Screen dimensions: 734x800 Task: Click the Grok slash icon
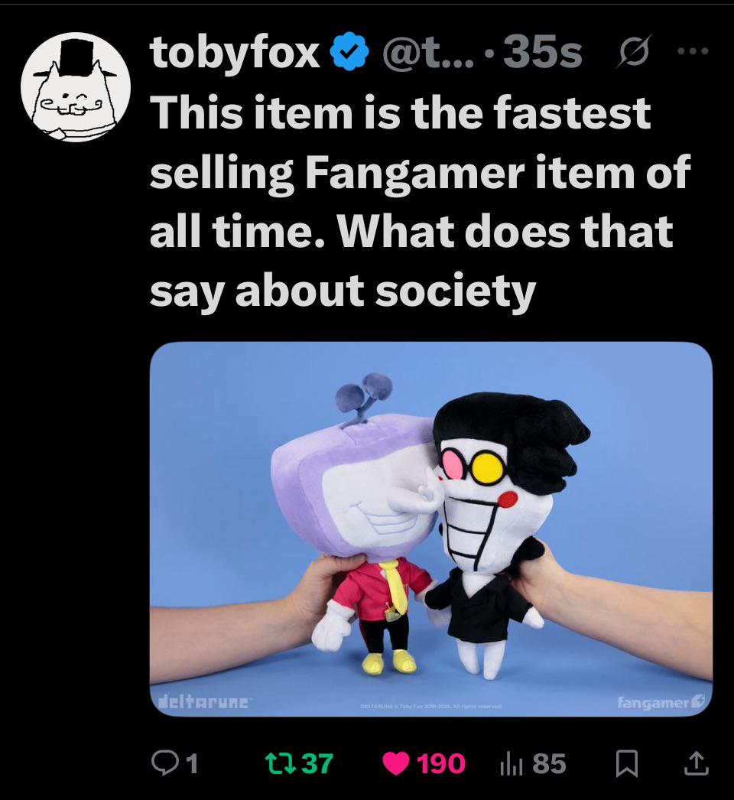tap(634, 51)
